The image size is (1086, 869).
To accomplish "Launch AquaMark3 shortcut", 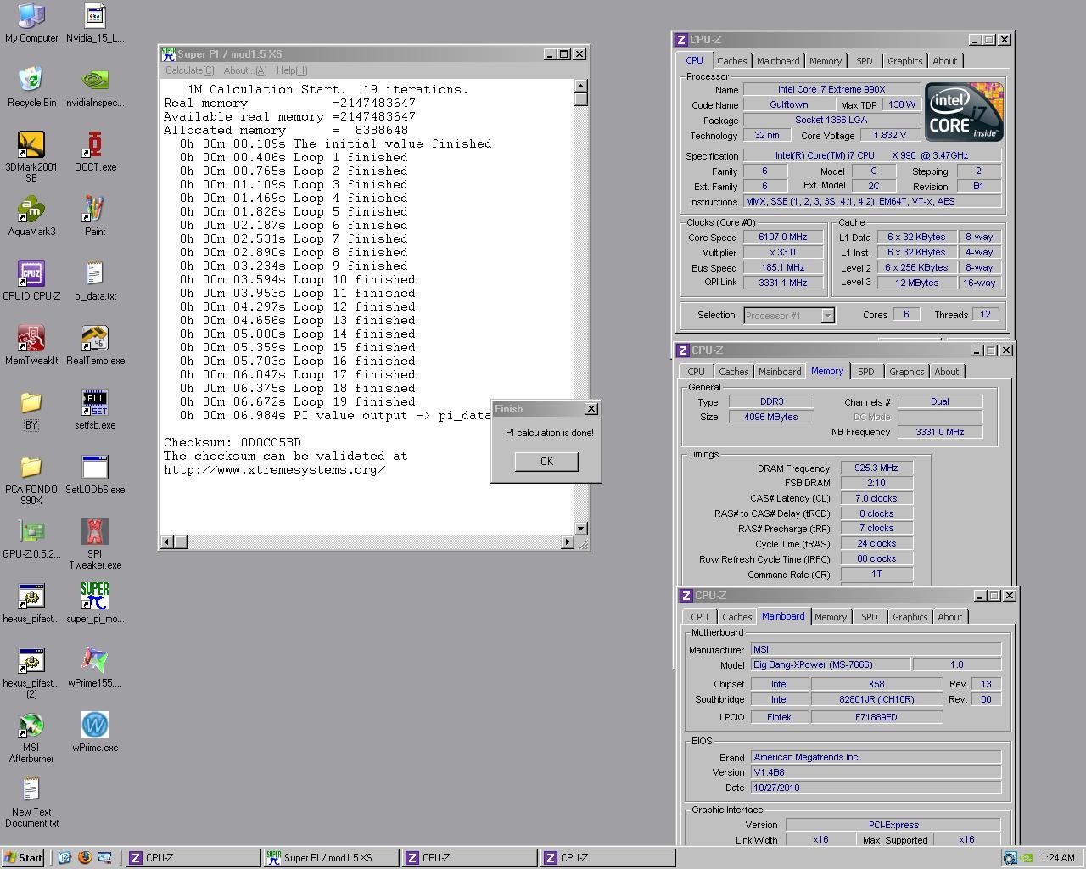I will point(31,216).
